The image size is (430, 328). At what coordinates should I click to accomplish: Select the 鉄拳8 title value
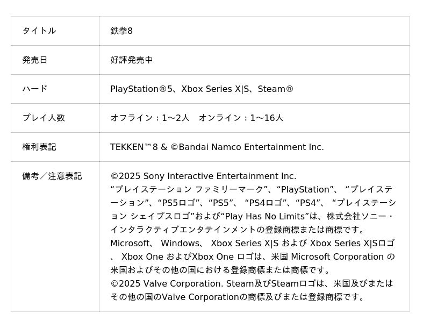(x=121, y=31)
